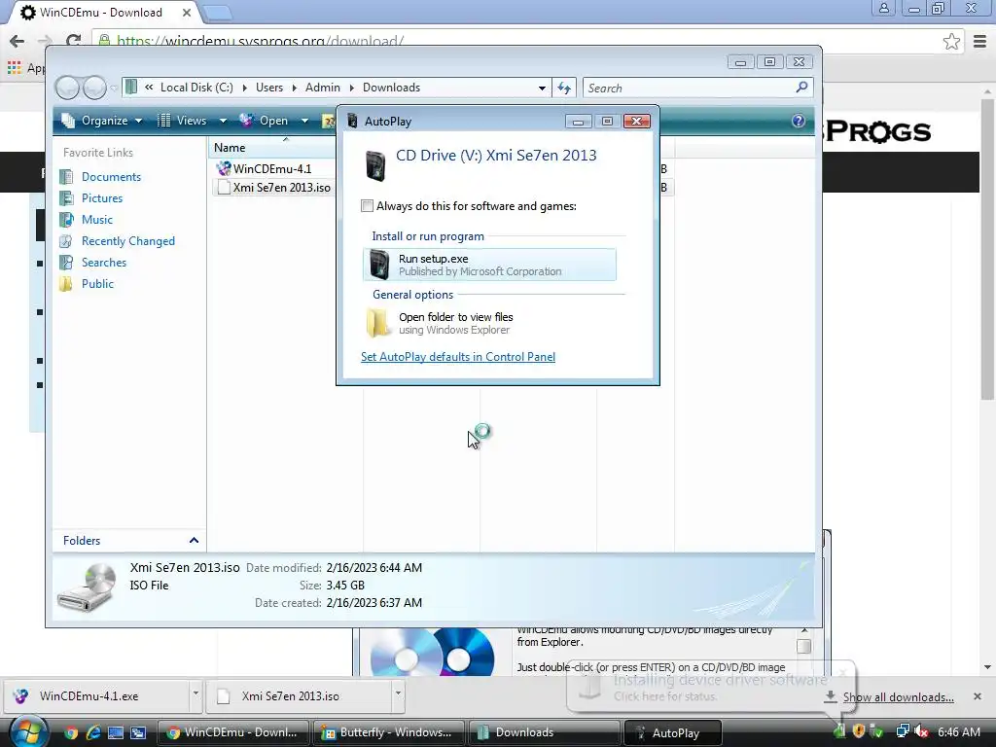Viewport: 996px width, 747px height.
Task: Open Public folder in Favorite Links
Action: click(x=97, y=284)
